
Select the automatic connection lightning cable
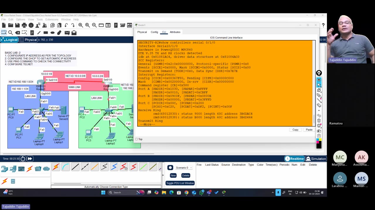[x=56, y=167]
